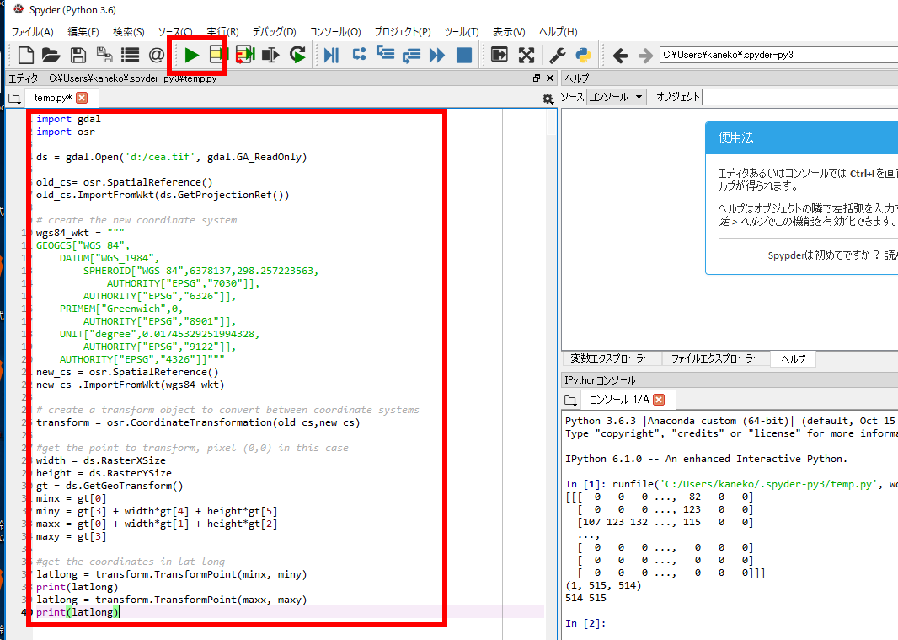Open the 実行(R) menu
The height and width of the screenshot is (640, 898).
click(222, 32)
